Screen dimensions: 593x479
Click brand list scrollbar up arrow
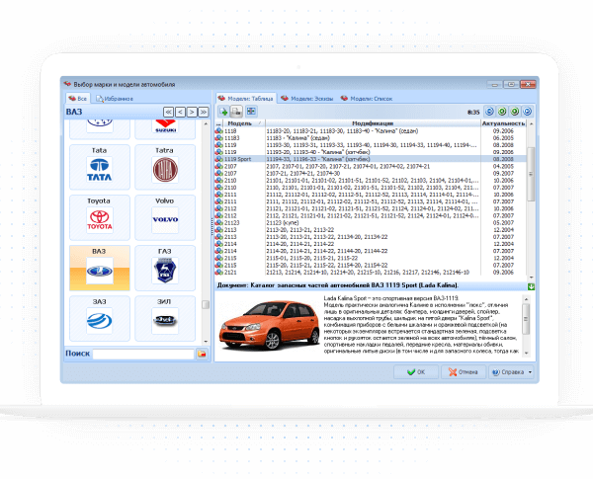pyautogui.click(x=206, y=124)
